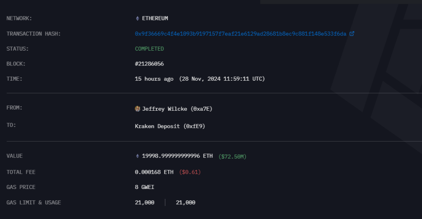Click the ETHEREUM network name
422x219 pixels.
tap(155, 19)
